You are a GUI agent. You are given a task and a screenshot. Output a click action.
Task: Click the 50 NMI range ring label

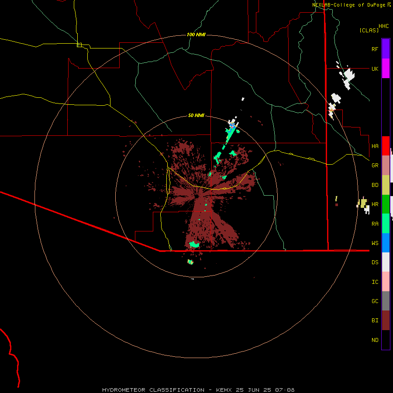pyautogui.click(x=196, y=115)
